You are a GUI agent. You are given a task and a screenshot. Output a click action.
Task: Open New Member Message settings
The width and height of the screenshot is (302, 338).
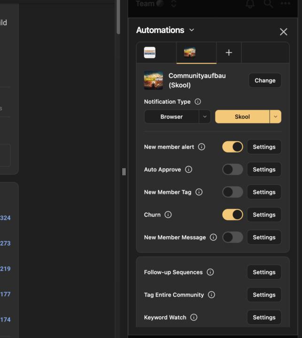pyautogui.click(x=264, y=238)
